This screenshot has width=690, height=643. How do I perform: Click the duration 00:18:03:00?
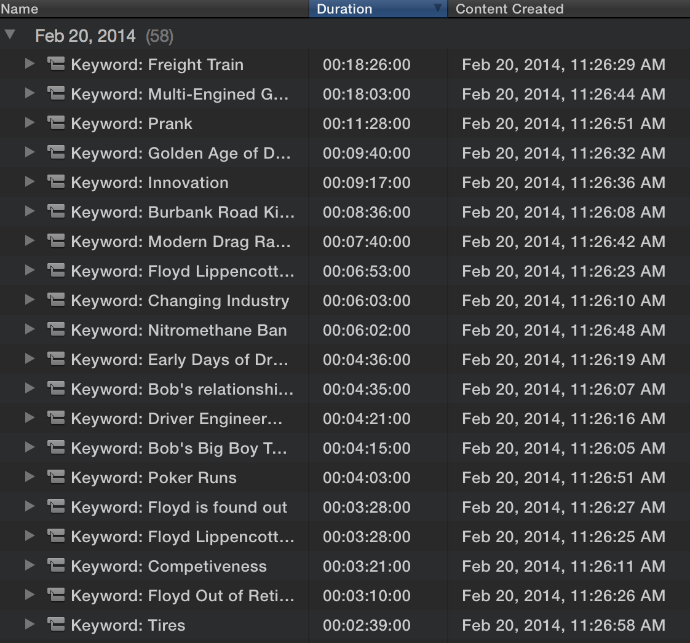(x=367, y=94)
